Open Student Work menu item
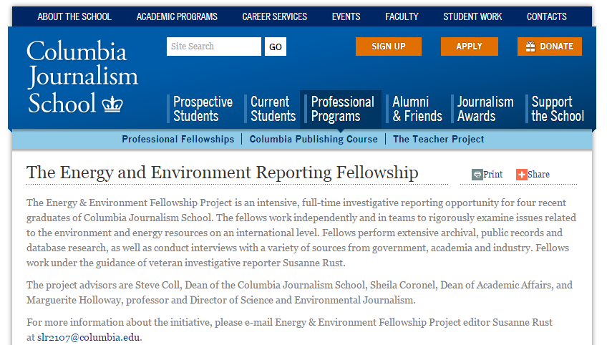The width and height of the screenshot is (607, 345). tap(472, 16)
